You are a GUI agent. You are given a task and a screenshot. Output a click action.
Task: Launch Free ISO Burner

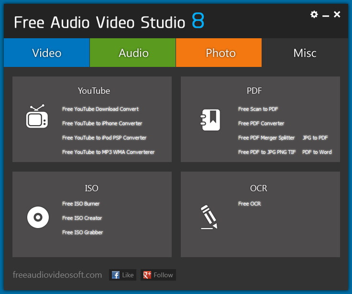pyautogui.click(x=81, y=204)
